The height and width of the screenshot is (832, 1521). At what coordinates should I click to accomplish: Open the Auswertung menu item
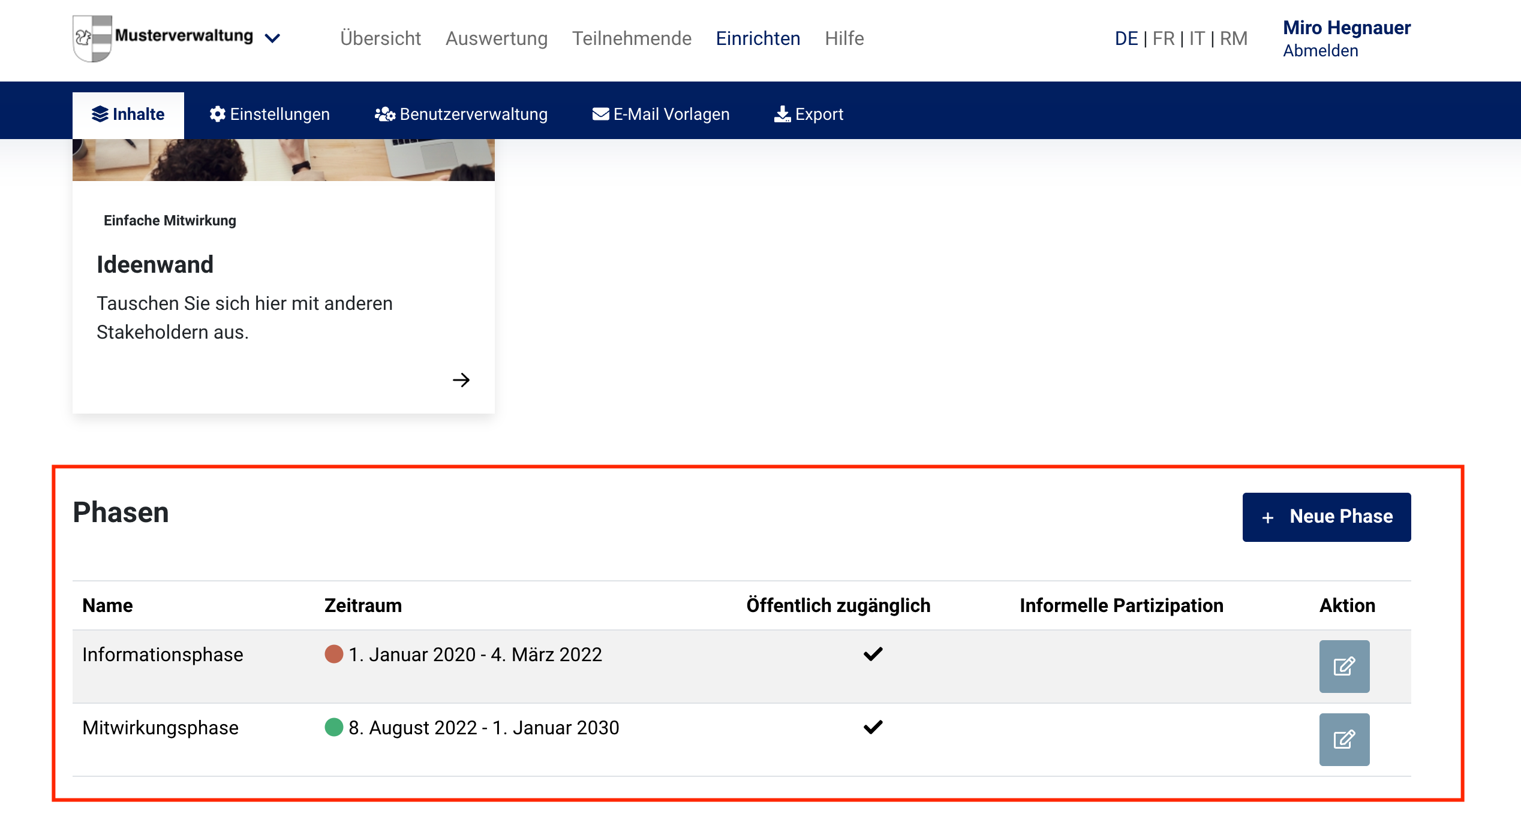click(496, 38)
